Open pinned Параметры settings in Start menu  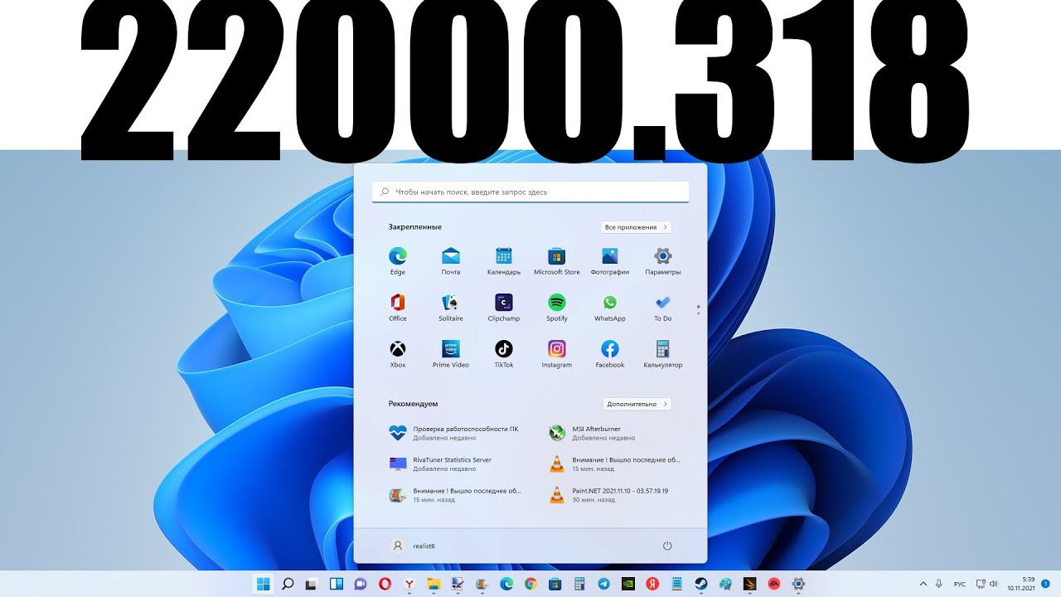click(663, 260)
